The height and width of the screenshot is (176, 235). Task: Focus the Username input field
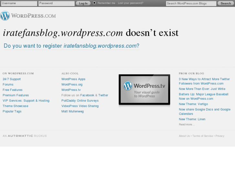tap(19, 4)
